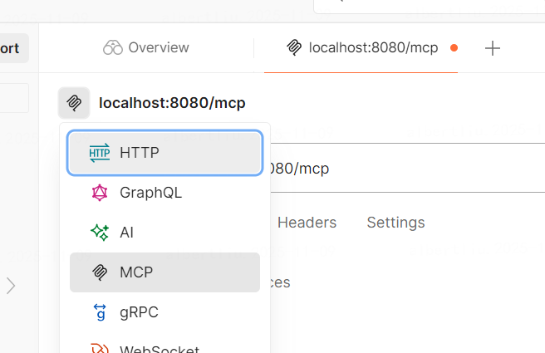Click the pink GraphQL logo icon
The width and height of the screenshot is (545, 353).
point(100,193)
